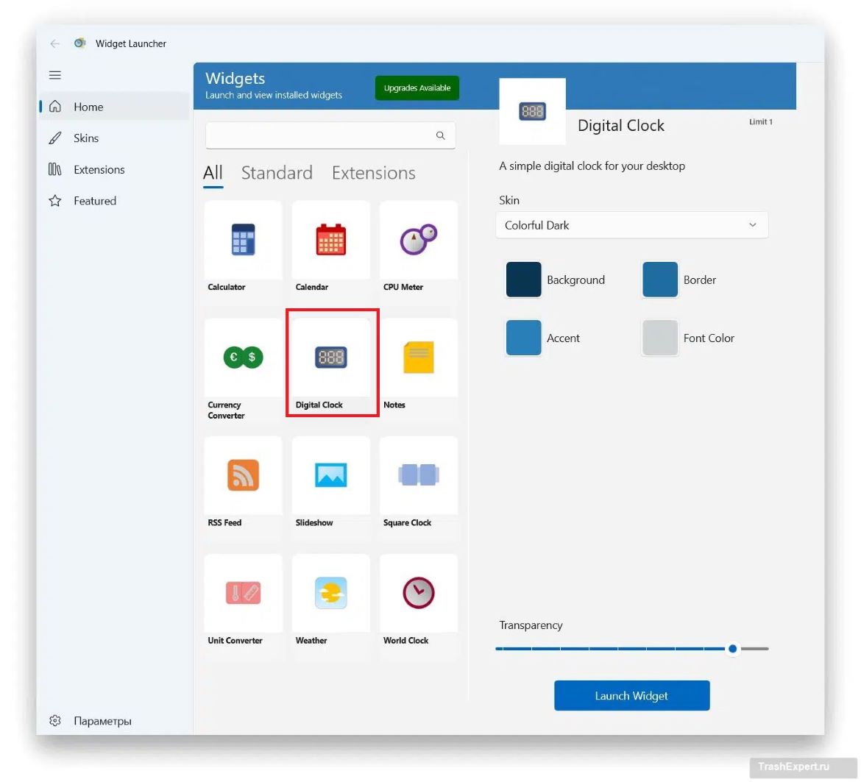Viewport: 861px width, 782px height.
Task: Open Skins in the sidebar
Action: 86,138
